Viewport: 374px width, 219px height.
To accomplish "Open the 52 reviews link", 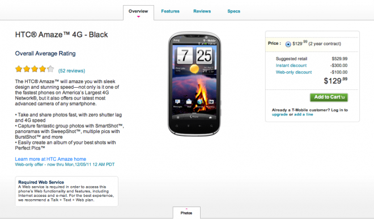I will (72, 71).
